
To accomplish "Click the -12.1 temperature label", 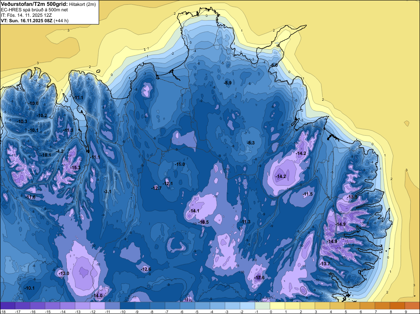I will click(x=168, y=183).
